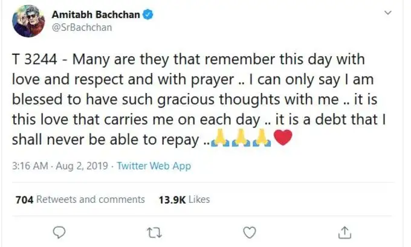Retweet this tweet using the retweet icon

[x=154, y=231]
